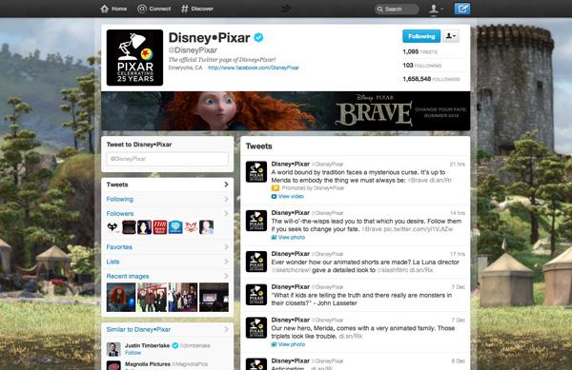Screen dimensions: 572x370
Task: Click the #Brave hashtag in the curse tweet
Action: pos(418,180)
